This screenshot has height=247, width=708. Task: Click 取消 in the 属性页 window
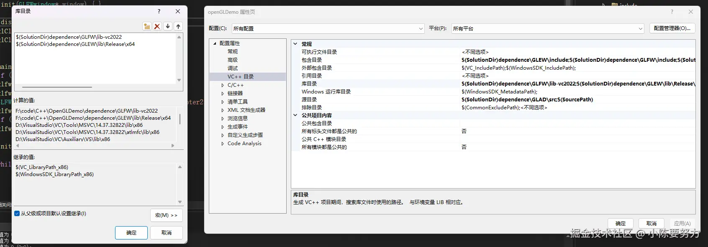(x=652, y=224)
